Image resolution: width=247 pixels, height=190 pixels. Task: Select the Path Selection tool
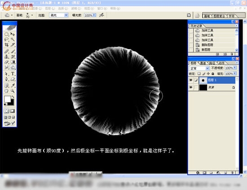coord(6,73)
